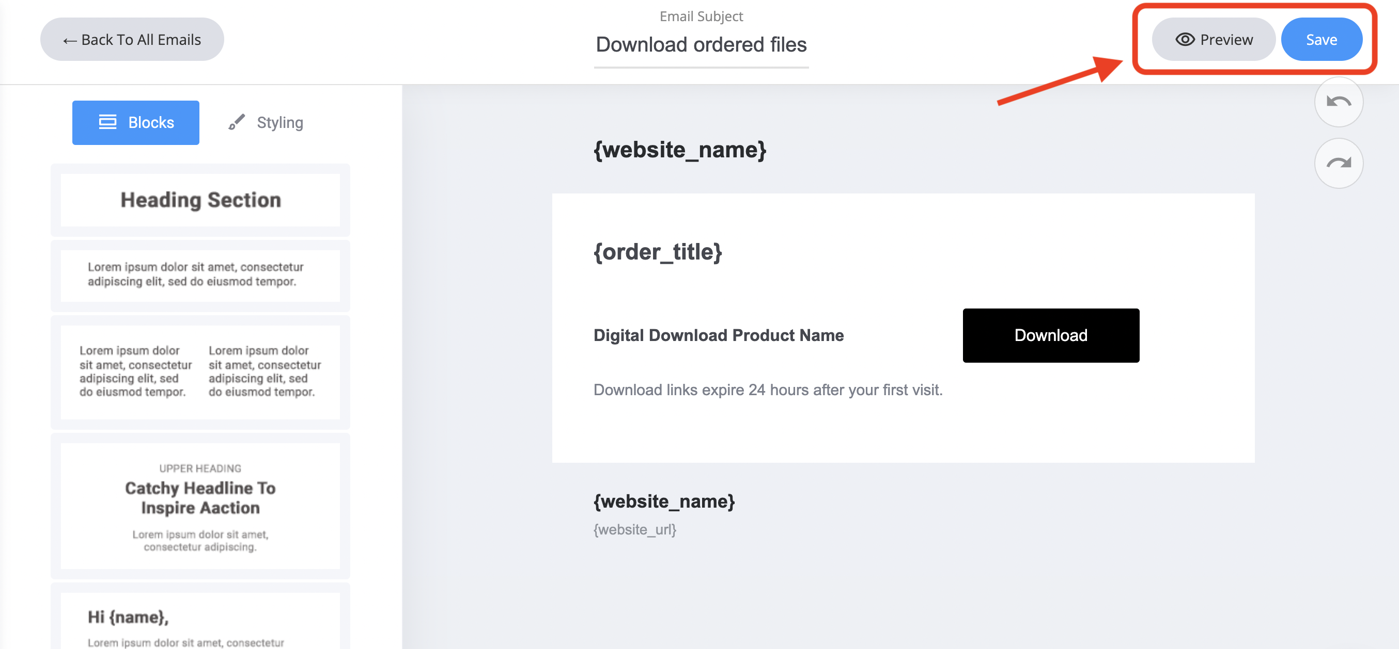1399x649 pixels.
Task: Select the {order_title} heading in canvas
Action: pos(657,252)
